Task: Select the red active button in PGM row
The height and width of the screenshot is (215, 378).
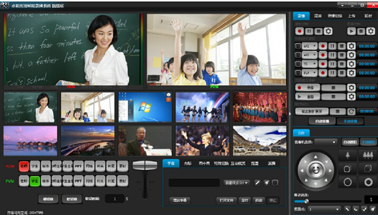Action: click(24, 166)
